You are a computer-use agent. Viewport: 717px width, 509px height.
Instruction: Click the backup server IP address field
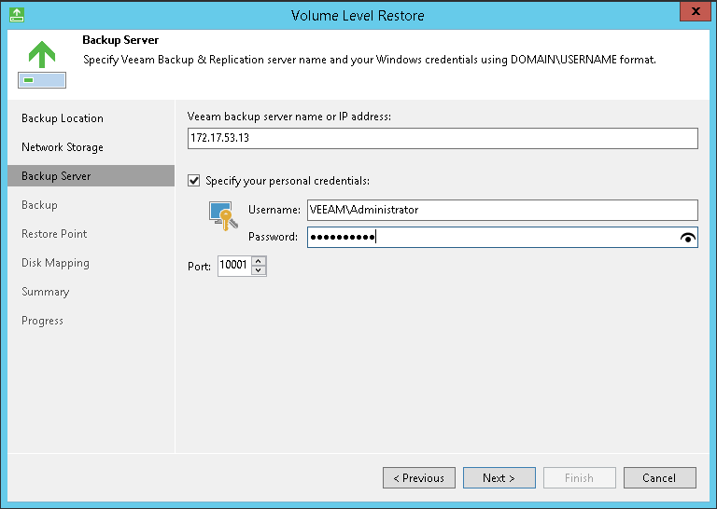443,138
